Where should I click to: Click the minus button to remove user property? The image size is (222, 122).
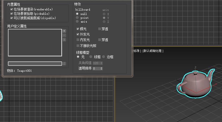pos(64,35)
